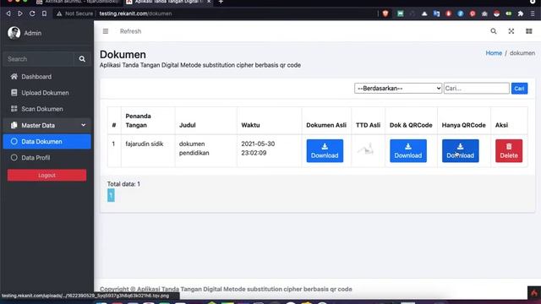Click pagination page 1 button
The image size is (541, 304).
coord(111,195)
